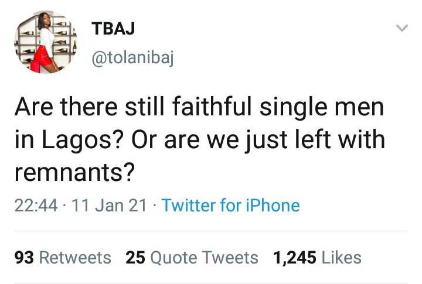This screenshot has height=284, width=422.
Task: Open the @tolanibaj handle link
Action: coord(132,57)
